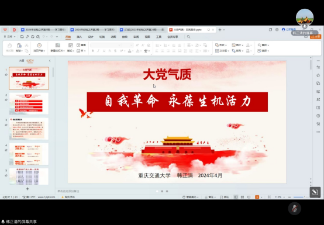Switch to the 设计 ribbon tab
The height and width of the screenshot is (225, 324).
91,37
